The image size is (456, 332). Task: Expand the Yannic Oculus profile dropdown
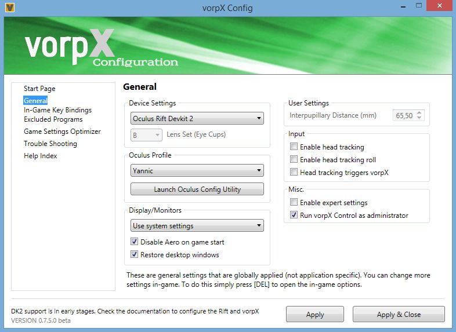pos(197,170)
